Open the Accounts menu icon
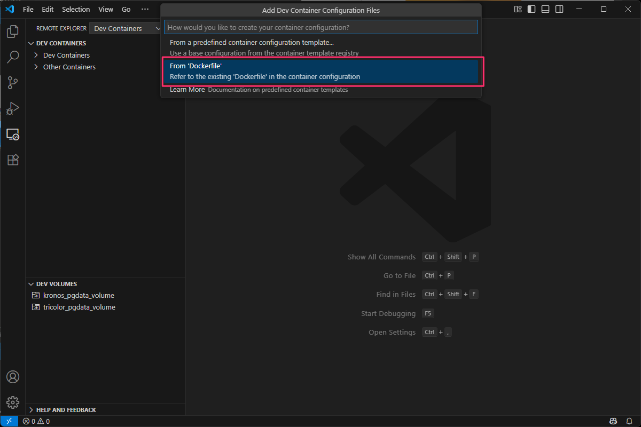 [x=12, y=377]
